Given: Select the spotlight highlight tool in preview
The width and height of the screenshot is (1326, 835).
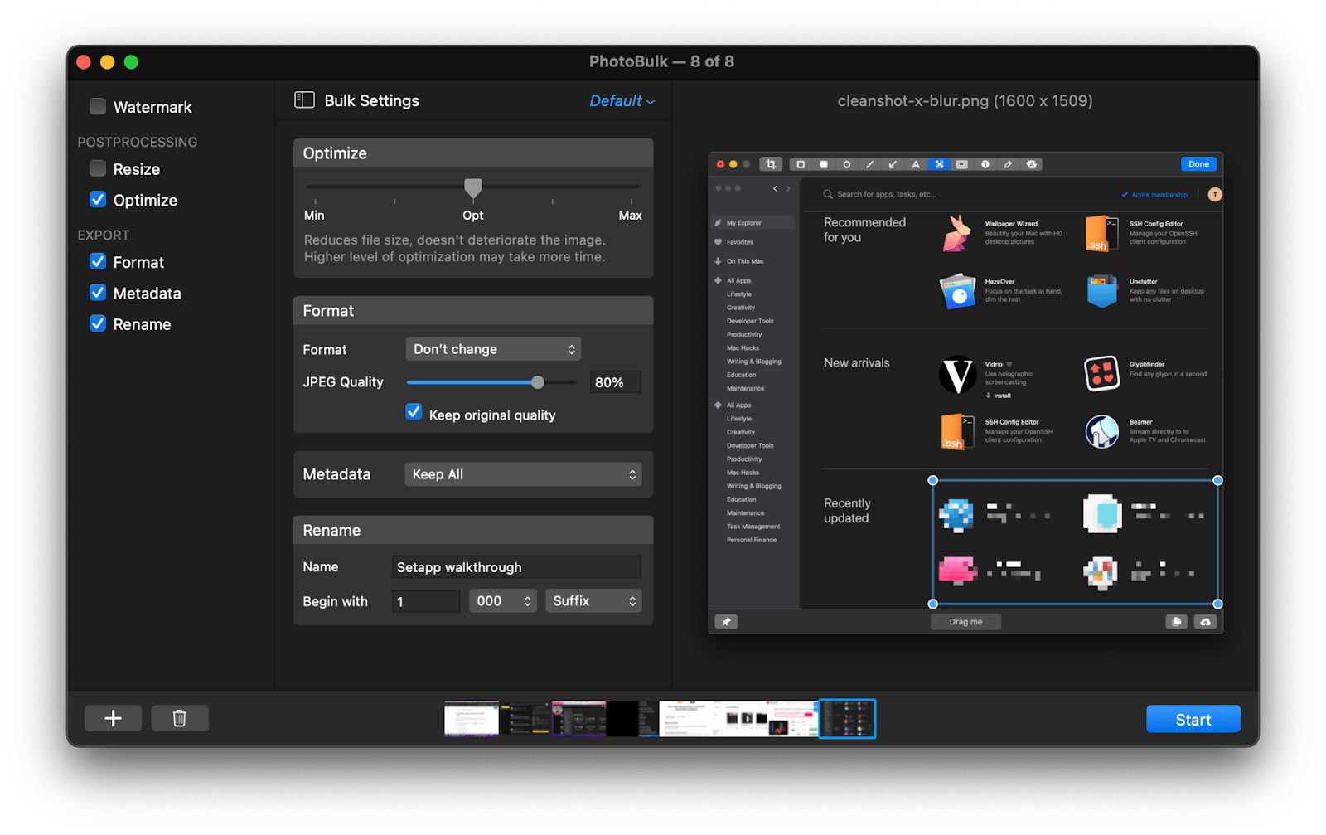Looking at the screenshot, I should tap(962, 164).
